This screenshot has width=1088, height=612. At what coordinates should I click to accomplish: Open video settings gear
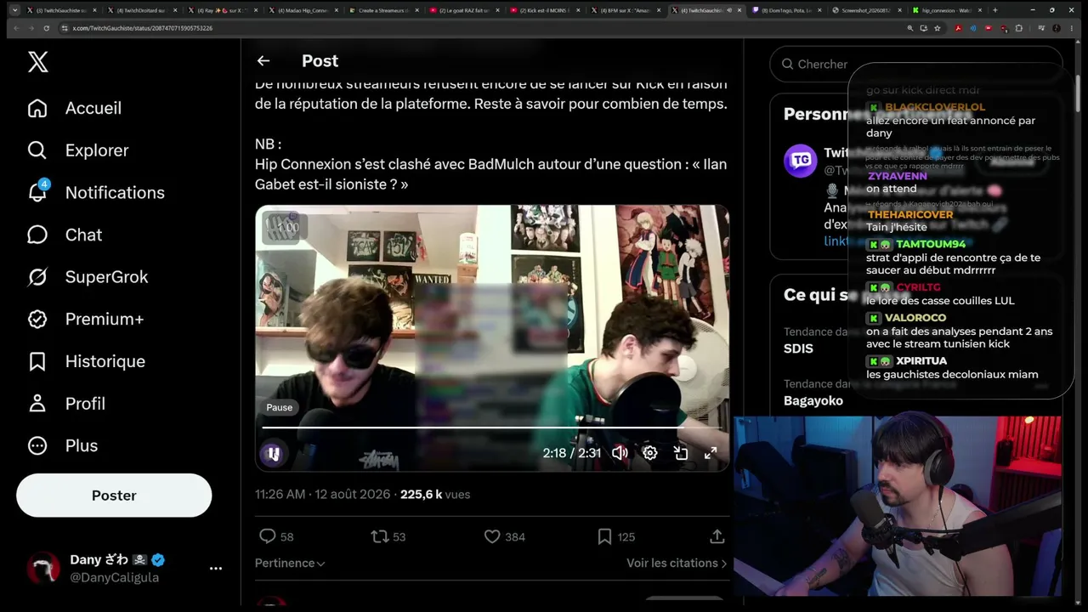point(650,453)
